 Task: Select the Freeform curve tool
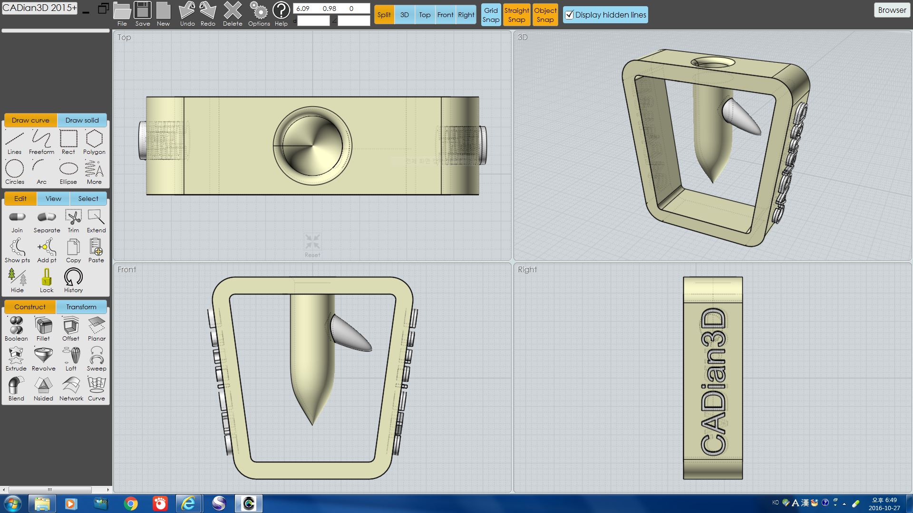pyautogui.click(x=41, y=142)
